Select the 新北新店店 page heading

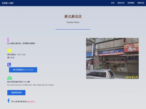73,16
